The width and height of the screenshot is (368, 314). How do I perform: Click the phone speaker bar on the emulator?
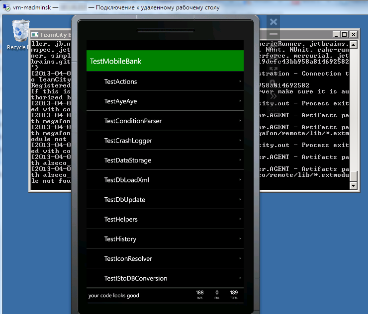pyautogui.click(x=166, y=30)
